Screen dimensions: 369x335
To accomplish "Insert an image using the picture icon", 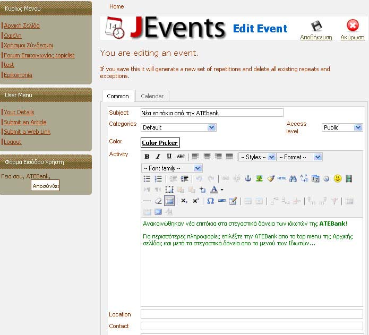I will 259,178.
